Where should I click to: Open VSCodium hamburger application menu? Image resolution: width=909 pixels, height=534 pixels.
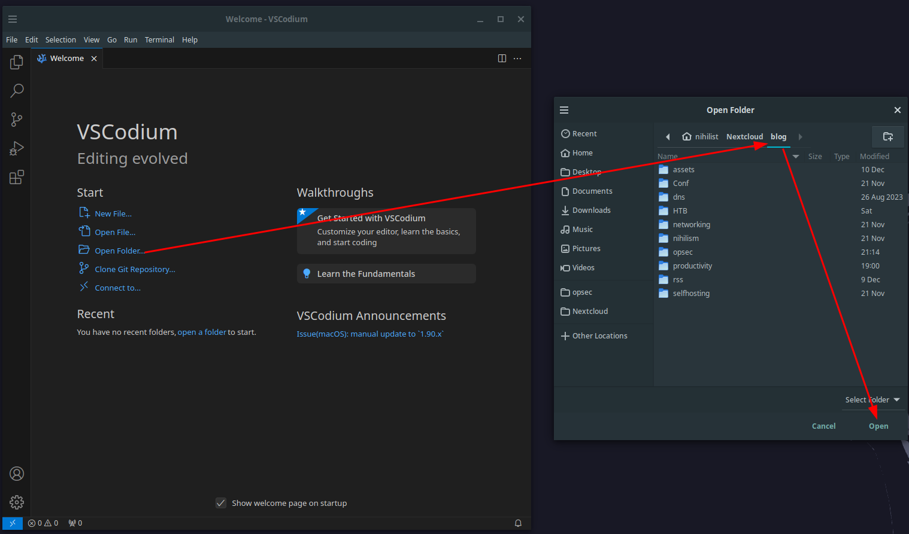tap(13, 19)
